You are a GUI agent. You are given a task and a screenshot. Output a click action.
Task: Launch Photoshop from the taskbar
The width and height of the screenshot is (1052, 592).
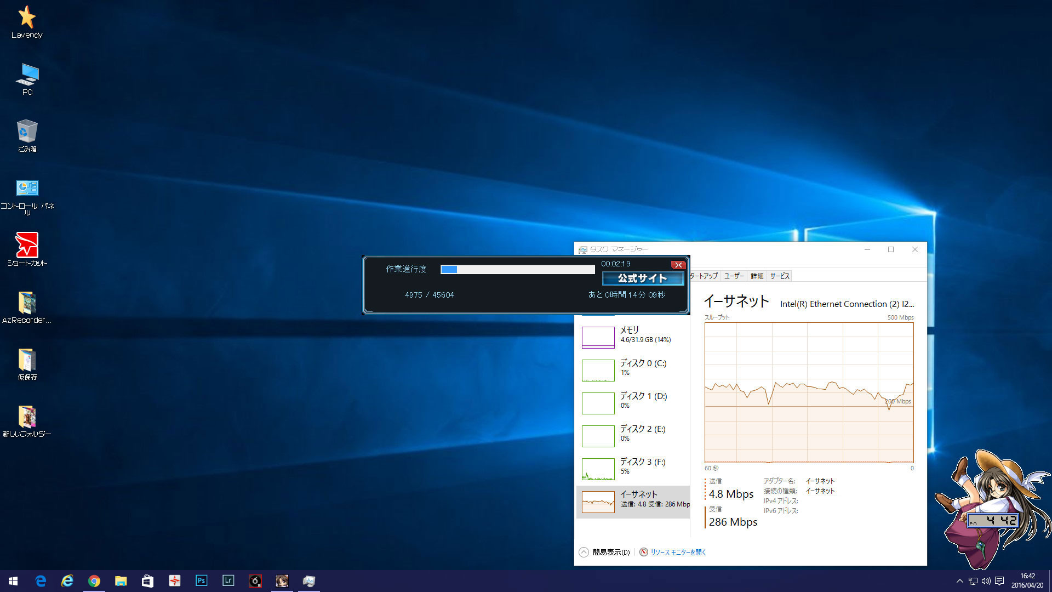(201, 581)
